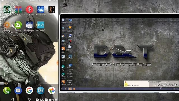Select the Kaspersky Free desktop icon
This screenshot has width=179, height=101.
tap(63, 68)
